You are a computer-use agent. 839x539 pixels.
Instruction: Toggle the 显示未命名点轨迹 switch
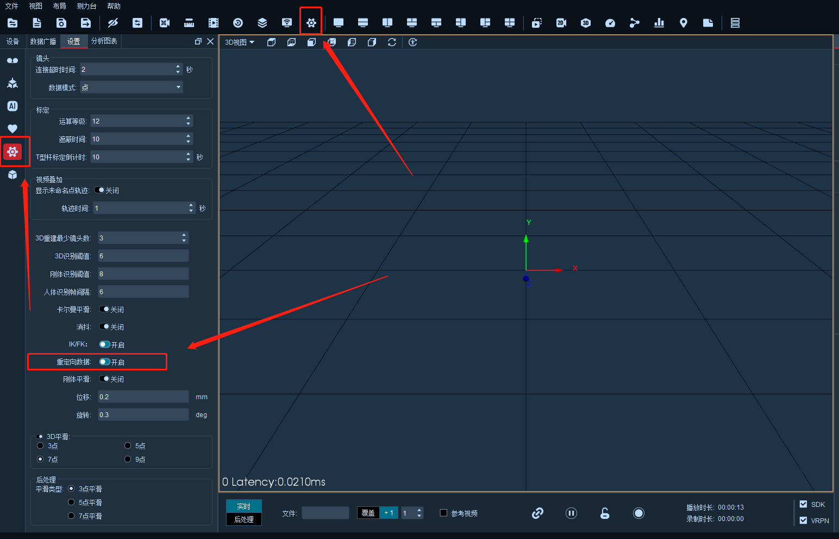point(99,190)
